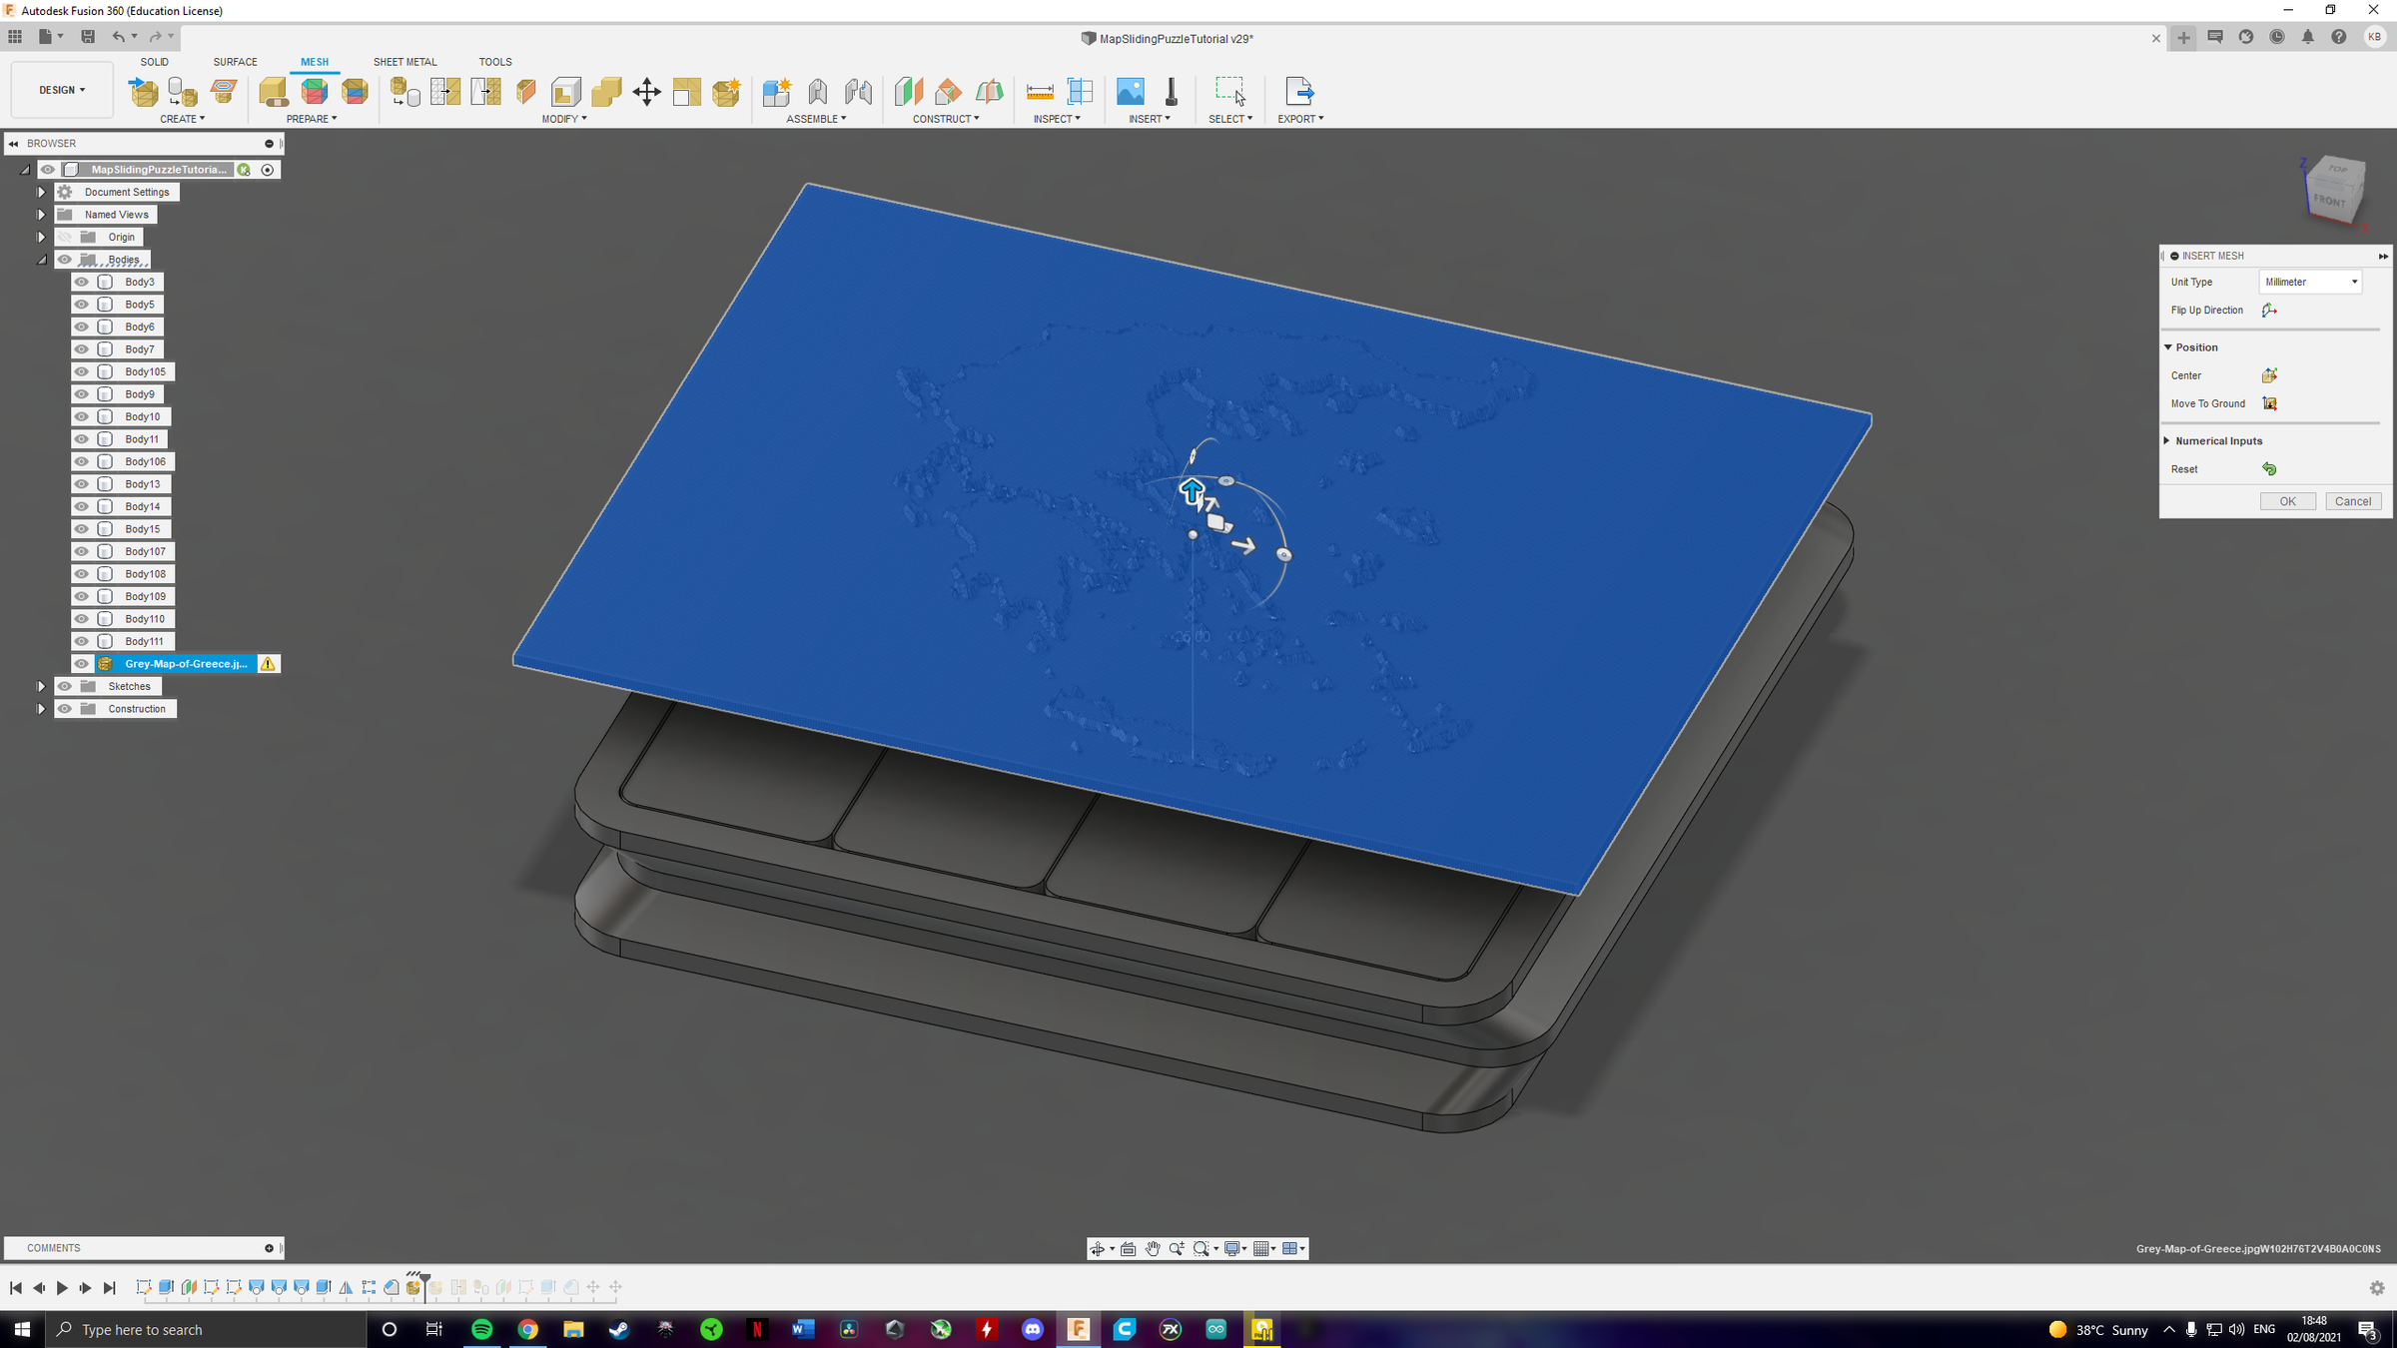2397x1348 pixels.
Task: Open the TOOLS ribbon tab
Action: 495,61
